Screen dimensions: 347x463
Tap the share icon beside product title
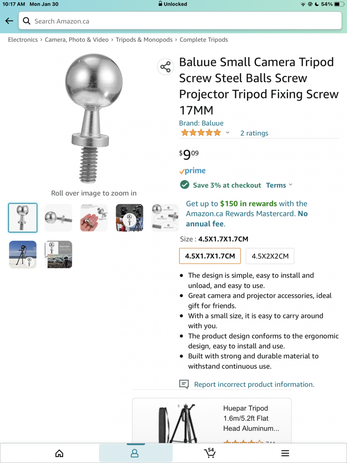[x=166, y=67]
